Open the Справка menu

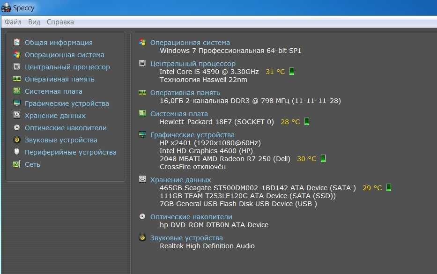60,22
